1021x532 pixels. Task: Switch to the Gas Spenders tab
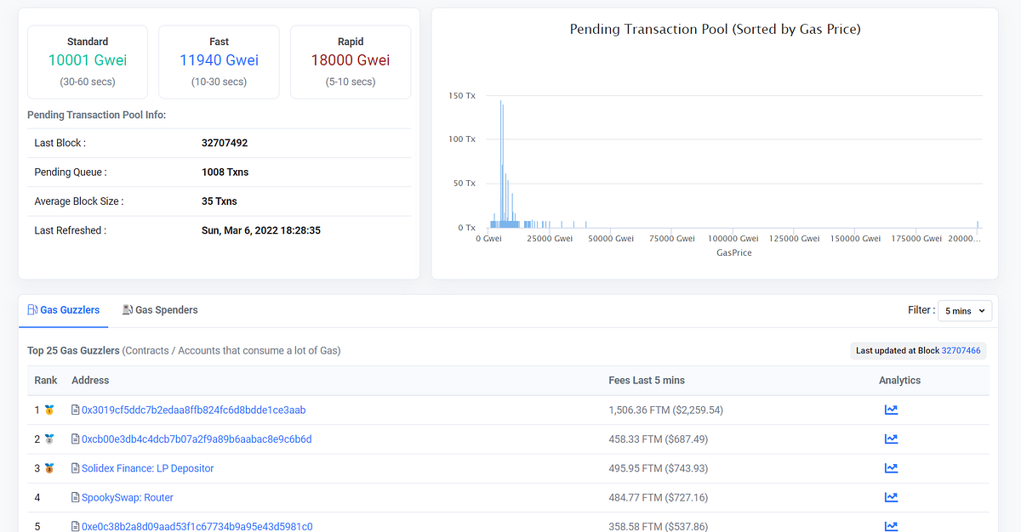[x=160, y=310]
